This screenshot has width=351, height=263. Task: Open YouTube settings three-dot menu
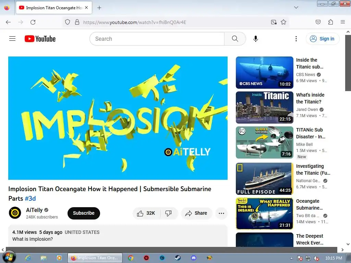(296, 39)
